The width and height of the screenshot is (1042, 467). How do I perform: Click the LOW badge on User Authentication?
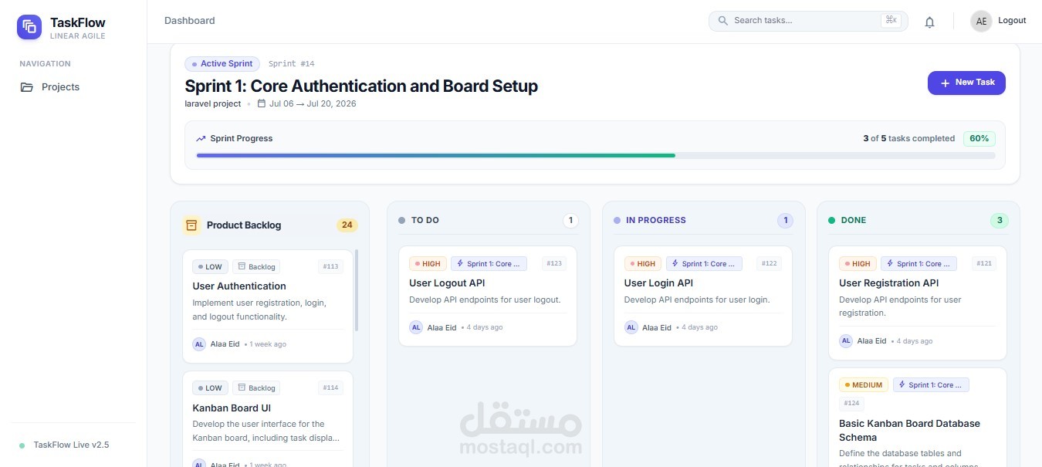click(x=210, y=267)
